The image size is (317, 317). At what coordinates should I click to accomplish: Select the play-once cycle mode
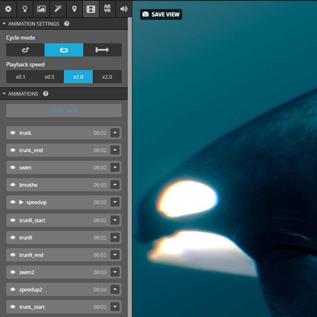click(x=102, y=50)
